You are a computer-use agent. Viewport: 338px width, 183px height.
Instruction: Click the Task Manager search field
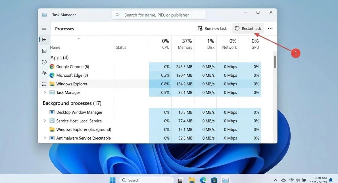tap(159, 15)
